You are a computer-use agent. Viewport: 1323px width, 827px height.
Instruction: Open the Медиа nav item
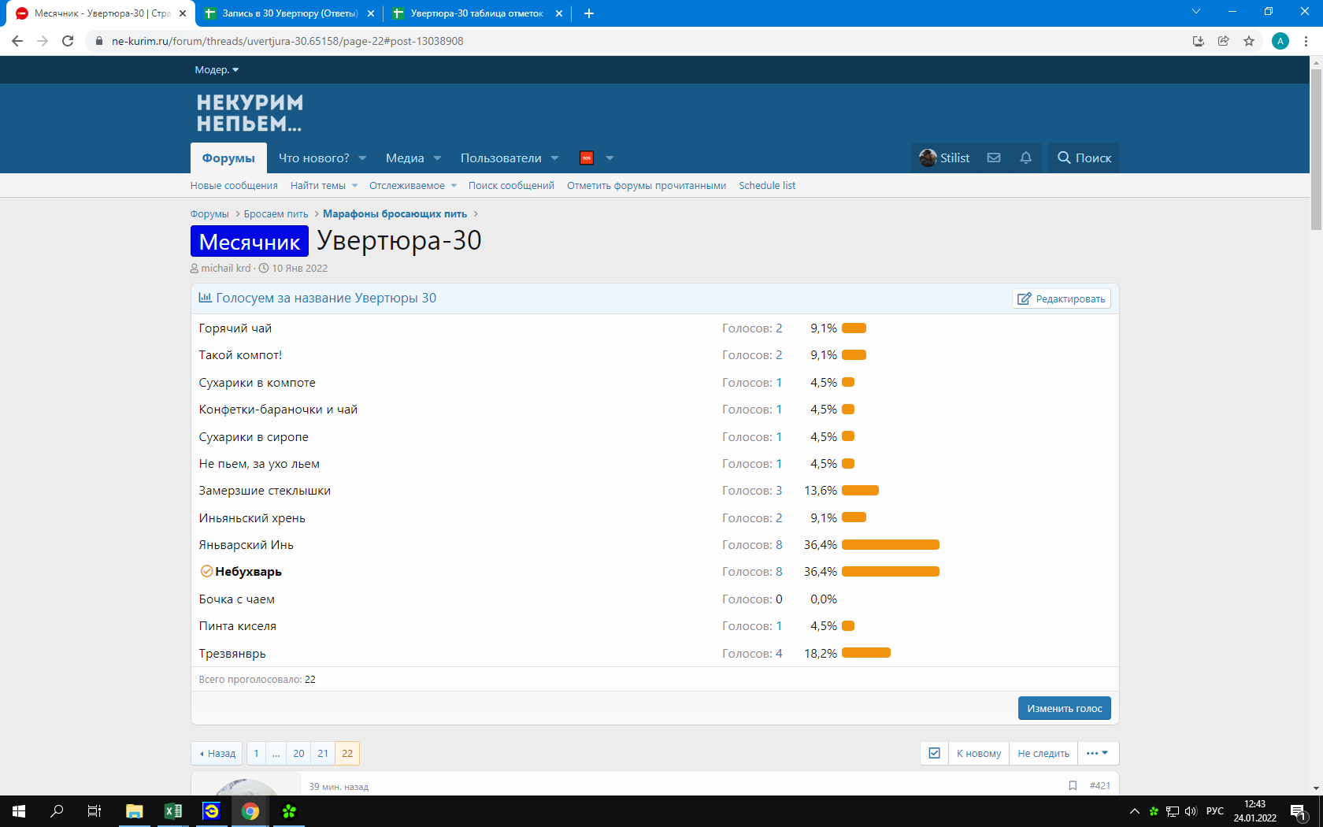point(405,158)
